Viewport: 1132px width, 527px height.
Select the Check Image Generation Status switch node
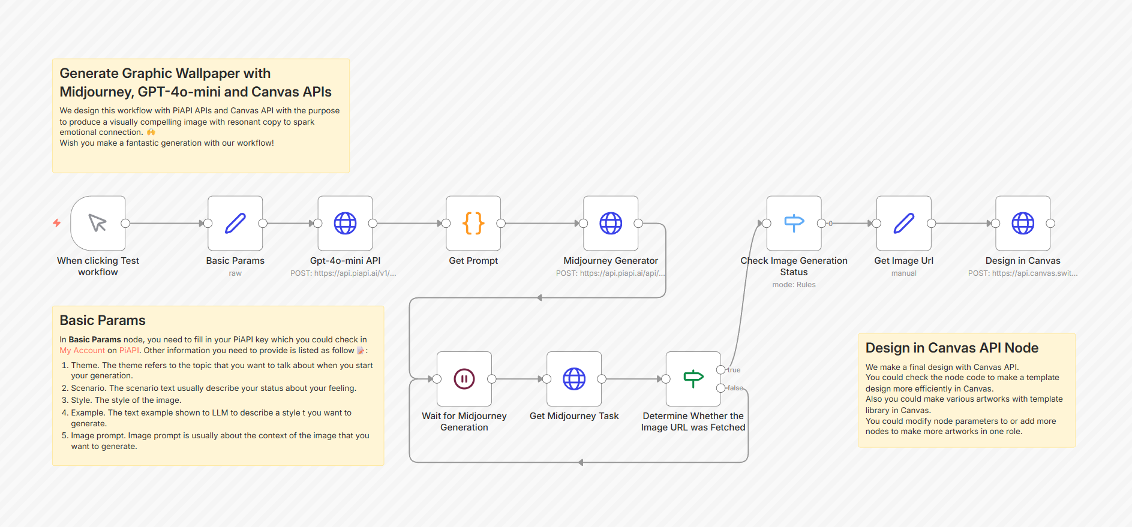coord(794,223)
